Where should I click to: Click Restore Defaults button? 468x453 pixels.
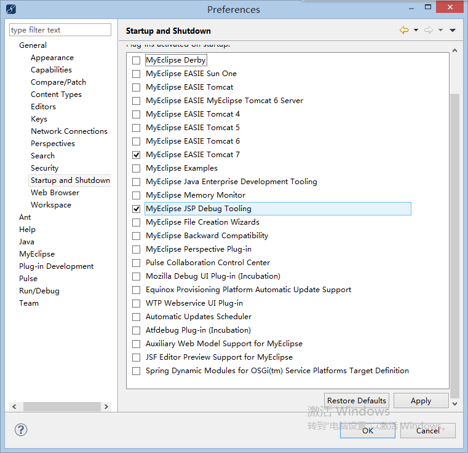click(x=357, y=401)
